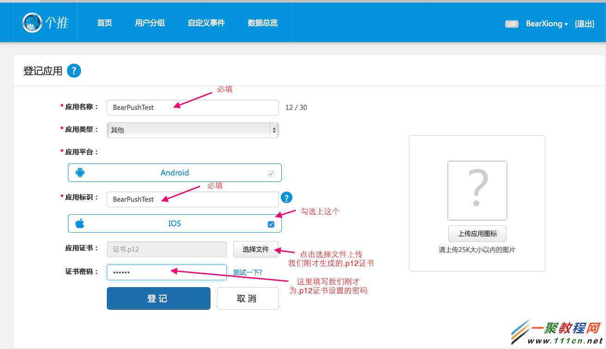This screenshot has height=349, width=606.
Task: Open 自定义事件 navigation item
Action: [206, 23]
